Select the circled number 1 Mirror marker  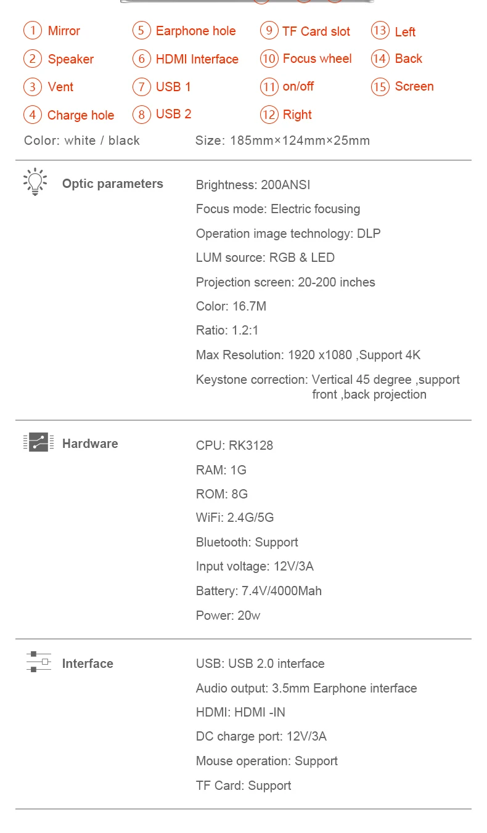click(33, 30)
